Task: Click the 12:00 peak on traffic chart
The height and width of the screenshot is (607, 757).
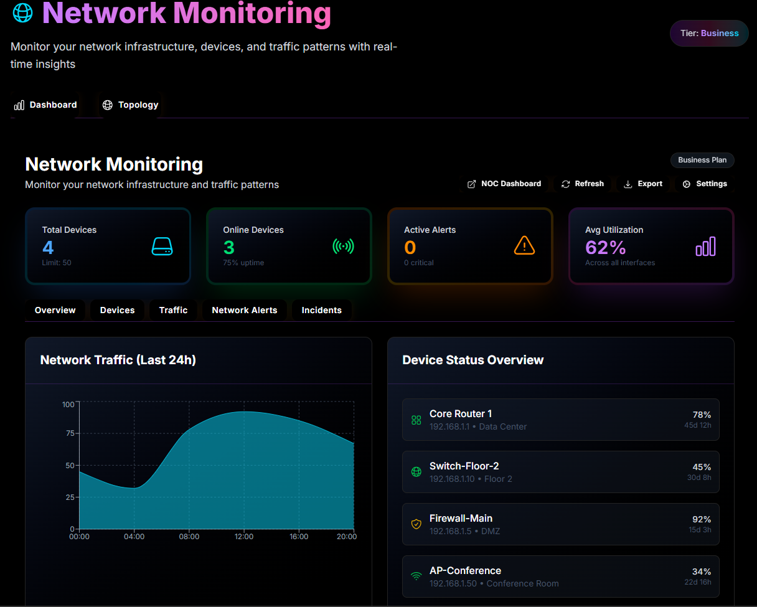Action: (x=244, y=412)
